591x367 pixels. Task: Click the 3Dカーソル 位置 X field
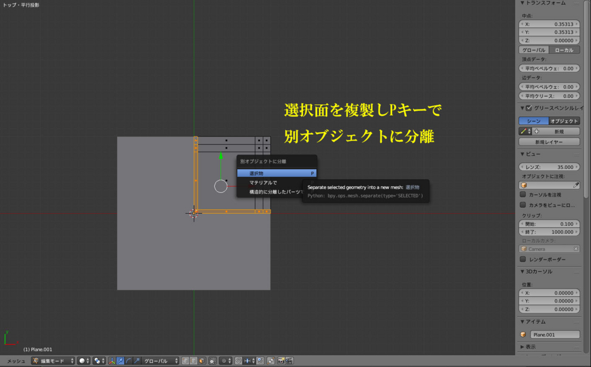click(549, 293)
